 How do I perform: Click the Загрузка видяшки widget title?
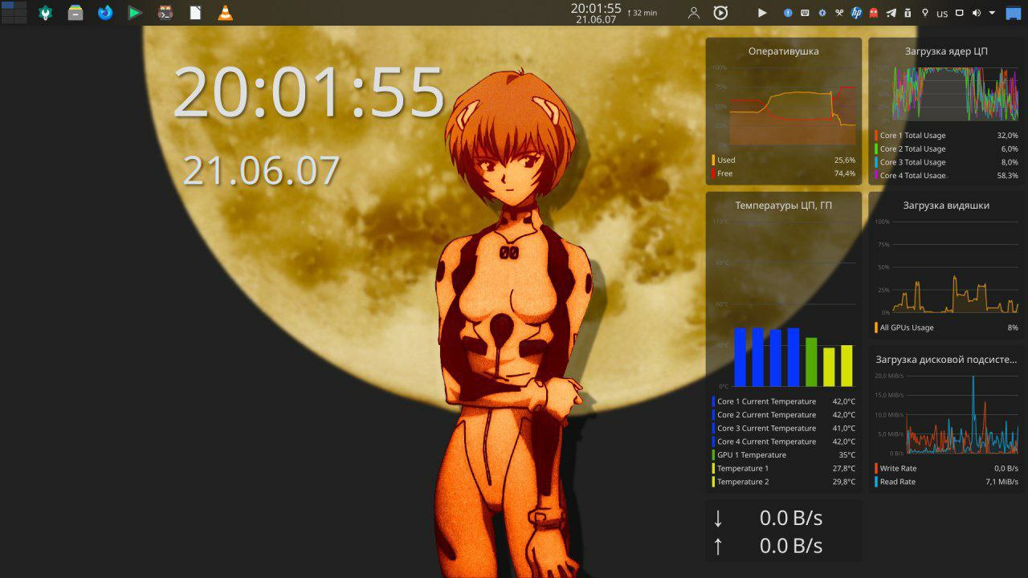click(947, 206)
